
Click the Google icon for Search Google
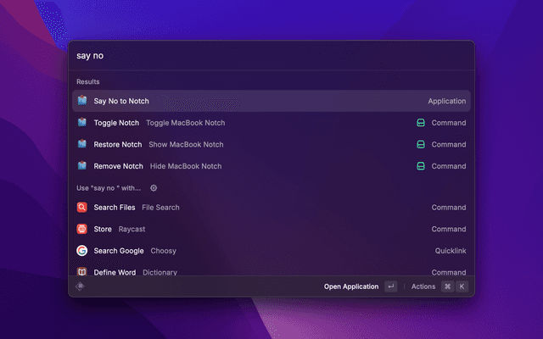point(82,251)
